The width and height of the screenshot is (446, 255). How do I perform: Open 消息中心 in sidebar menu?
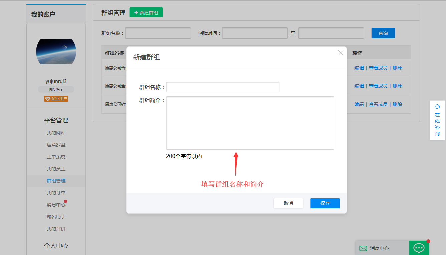pyautogui.click(x=56, y=205)
